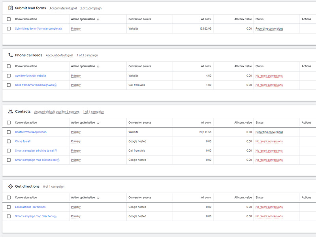Image resolution: width=316 pixels, height=237 pixels.
Task: Tick checkbox for Contact WhatsApp Button
Action: (x=9, y=132)
